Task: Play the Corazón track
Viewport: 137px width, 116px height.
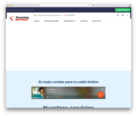Action: click(x=101, y=95)
